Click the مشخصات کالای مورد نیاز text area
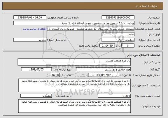 pos(74,86)
